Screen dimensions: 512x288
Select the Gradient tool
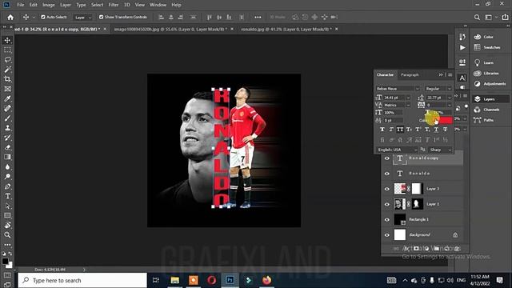coord(7,157)
